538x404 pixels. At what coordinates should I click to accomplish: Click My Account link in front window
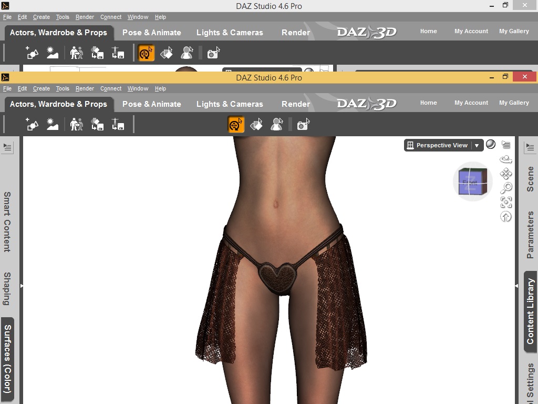point(471,103)
